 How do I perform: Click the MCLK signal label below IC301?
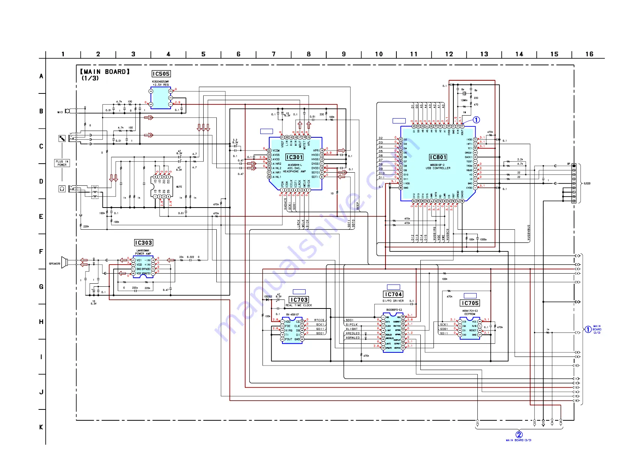[x=303, y=224]
